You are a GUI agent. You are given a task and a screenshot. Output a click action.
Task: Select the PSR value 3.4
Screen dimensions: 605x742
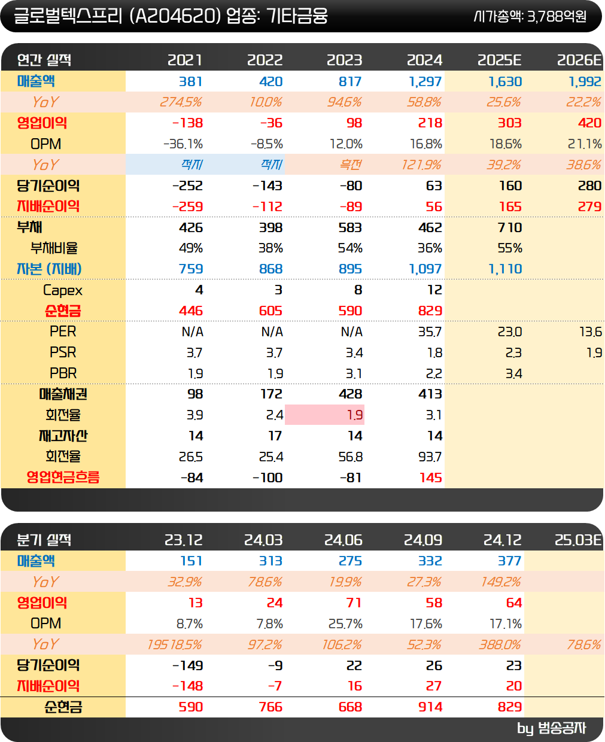tap(354, 352)
